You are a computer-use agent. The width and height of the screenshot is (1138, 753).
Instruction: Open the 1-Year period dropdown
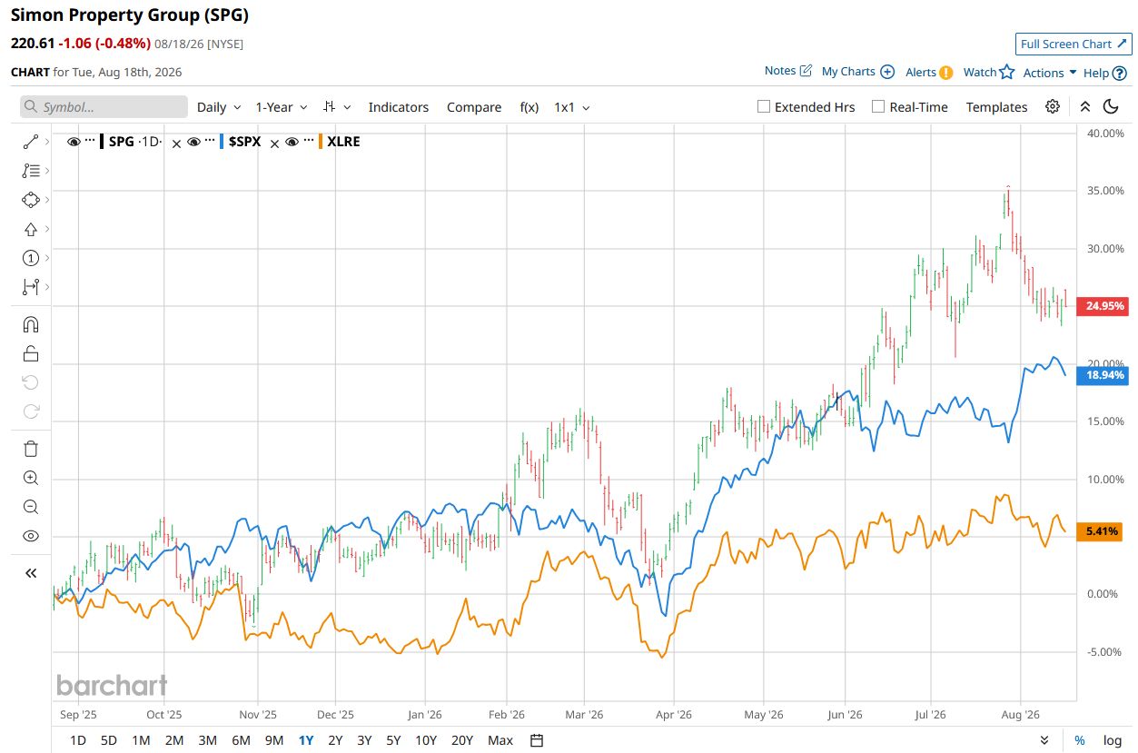pyautogui.click(x=282, y=107)
